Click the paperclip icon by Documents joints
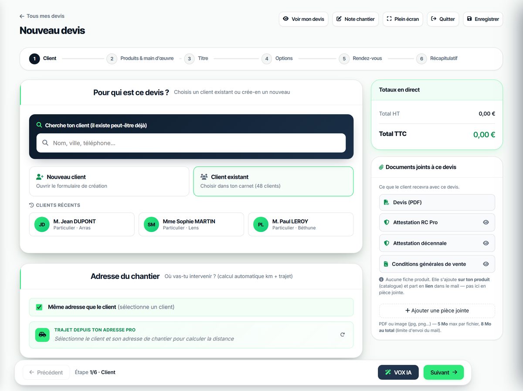The height and width of the screenshot is (391, 523). (381, 167)
